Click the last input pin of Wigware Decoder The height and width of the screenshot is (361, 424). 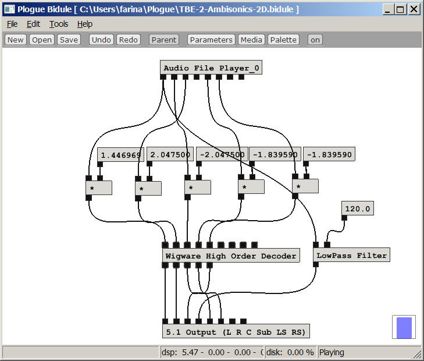254,245
